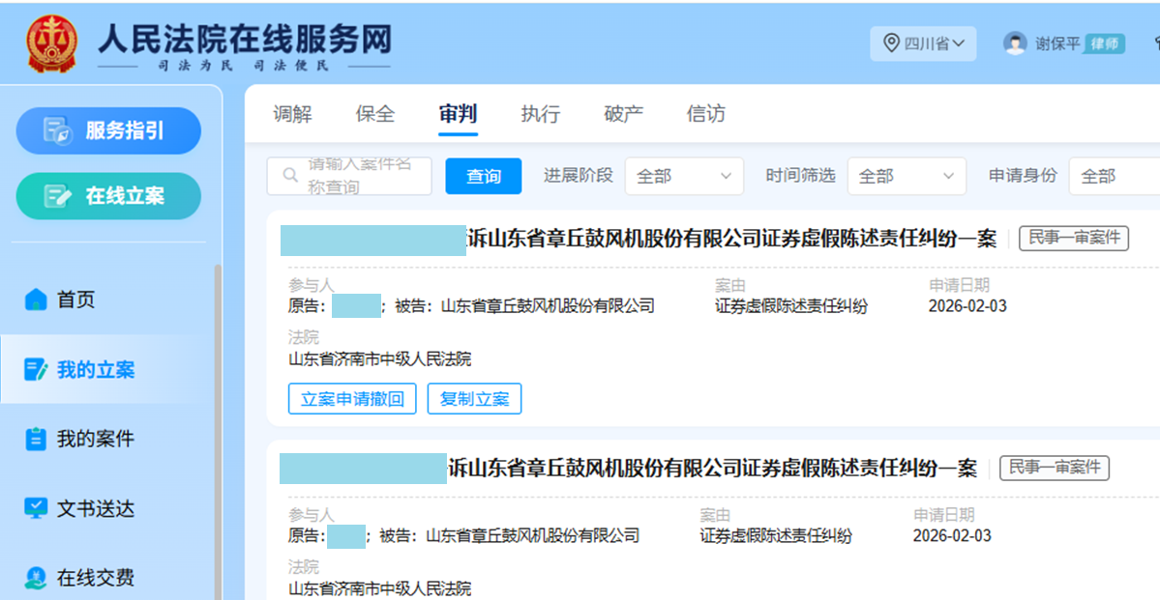
Task: Click first case's 山东省济南市中级人民法院 court
Action: click(379, 359)
